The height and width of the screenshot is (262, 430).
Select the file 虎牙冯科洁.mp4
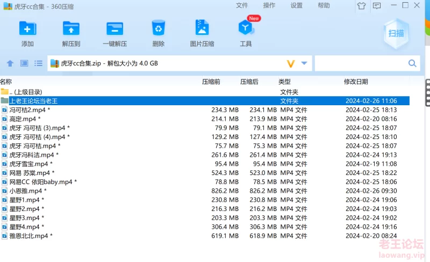pyautogui.click(x=205, y=155)
